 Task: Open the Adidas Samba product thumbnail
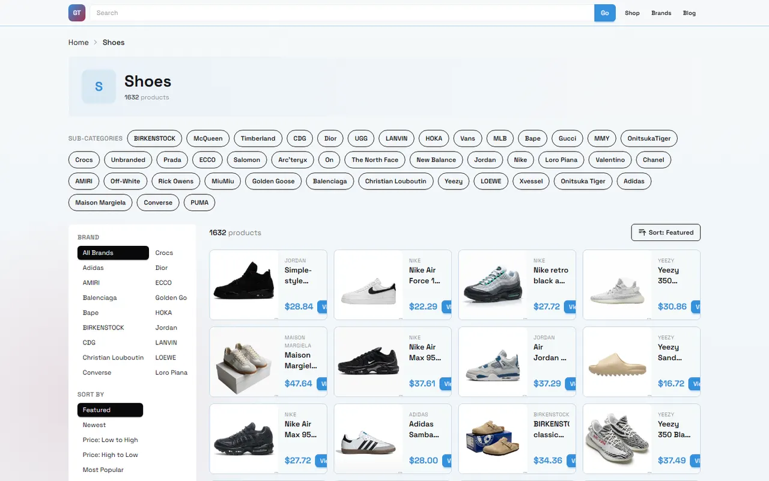(x=368, y=438)
